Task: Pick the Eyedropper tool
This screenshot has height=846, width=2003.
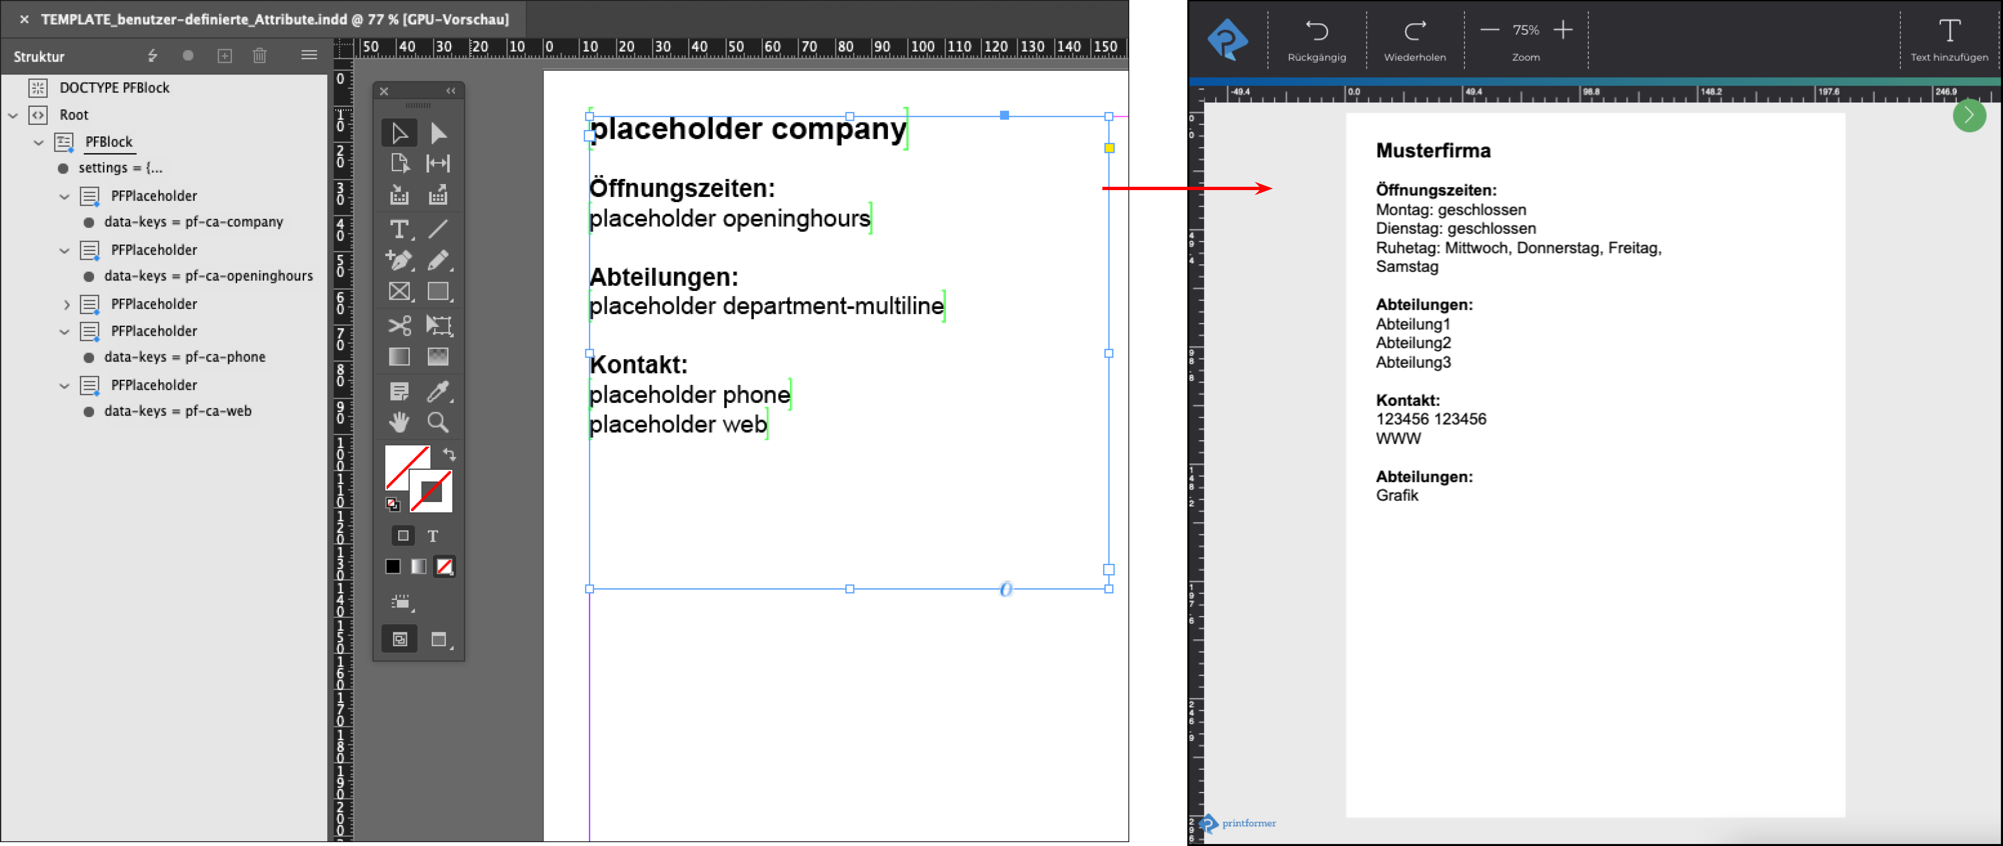Action: tap(438, 391)
